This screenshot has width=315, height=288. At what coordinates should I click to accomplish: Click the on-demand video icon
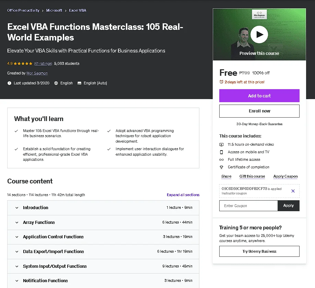click(221, 144)
